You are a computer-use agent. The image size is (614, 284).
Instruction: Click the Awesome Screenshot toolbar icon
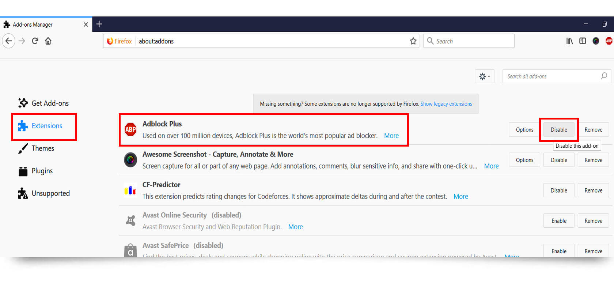[x=596, y=41]
